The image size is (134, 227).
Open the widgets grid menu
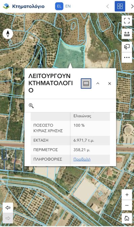[120, 6]
